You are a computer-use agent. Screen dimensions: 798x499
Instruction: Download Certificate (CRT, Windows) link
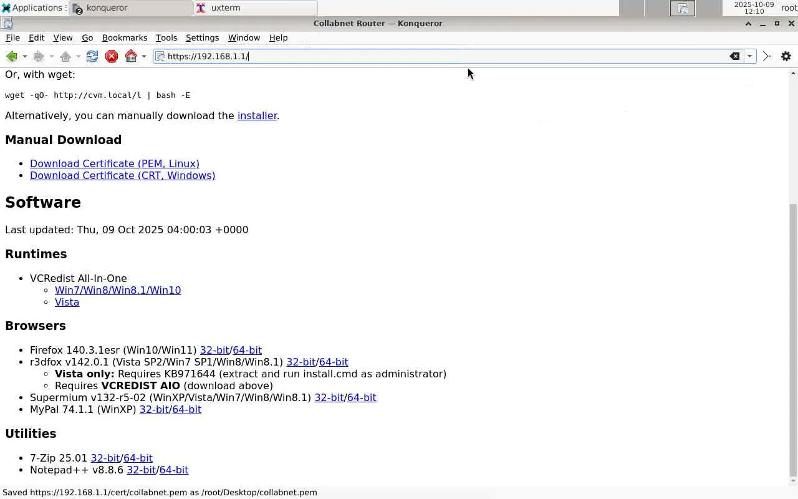click(122, 175)
